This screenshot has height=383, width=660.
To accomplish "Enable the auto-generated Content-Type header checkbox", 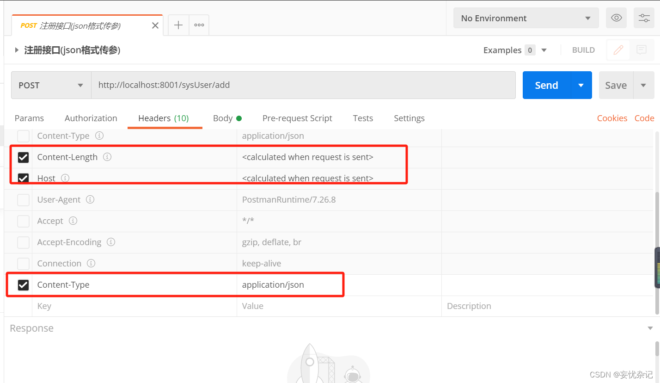I will 23,136.
